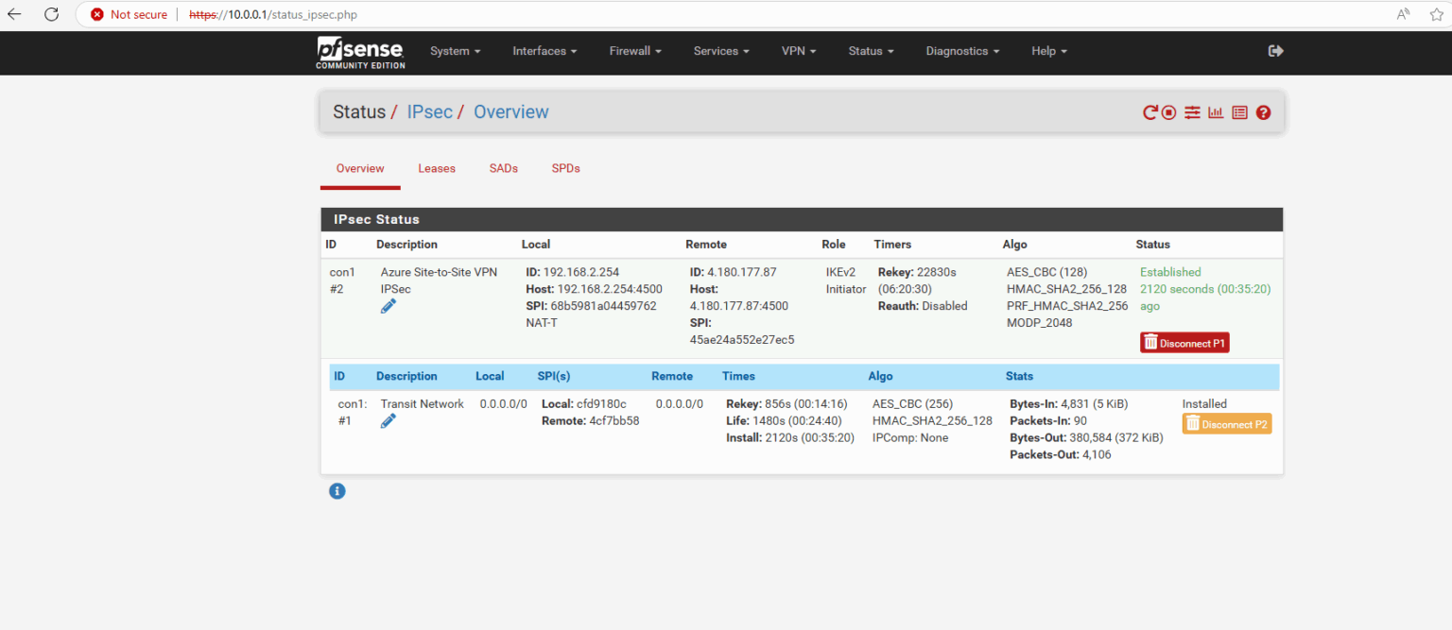Log out of pfSense

click(1275, 51)
